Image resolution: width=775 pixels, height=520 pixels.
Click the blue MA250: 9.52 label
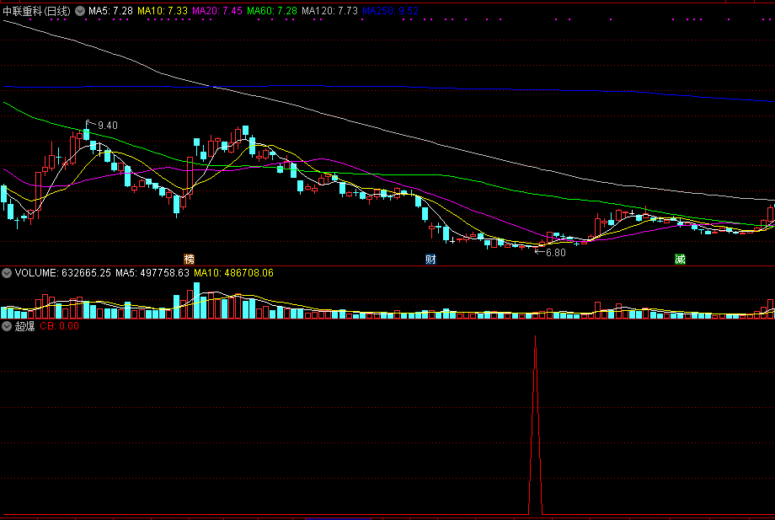pyautogui.click(x=391, y=11)
